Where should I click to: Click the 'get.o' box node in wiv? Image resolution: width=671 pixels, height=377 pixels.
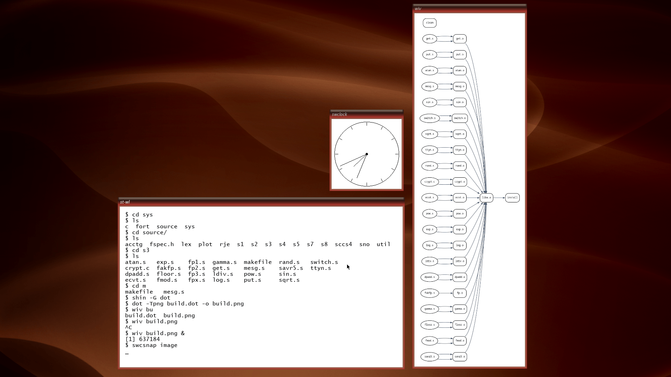click(460, 39)
